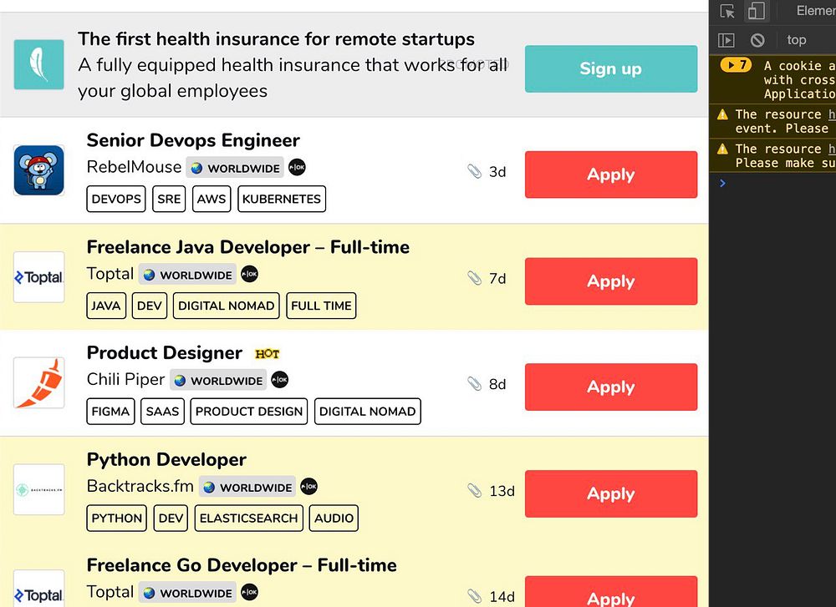Select the PRODUCT DESIGN tag
Image resolution: width=836 pixels, height=607 pixels.
click(249, 411)
